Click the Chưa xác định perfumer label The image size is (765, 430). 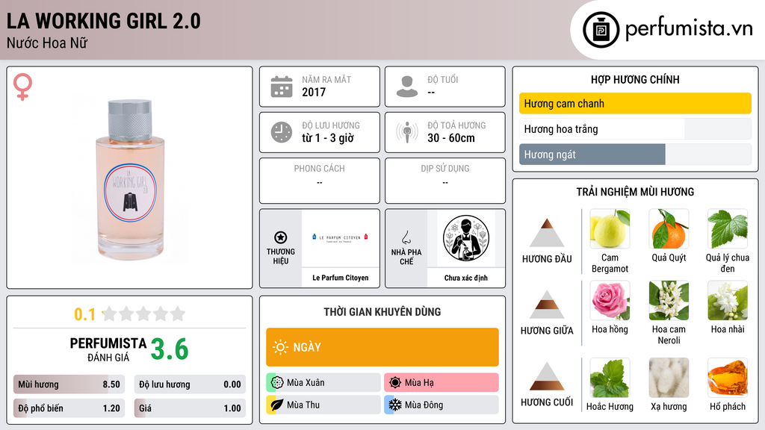[466, 278]
